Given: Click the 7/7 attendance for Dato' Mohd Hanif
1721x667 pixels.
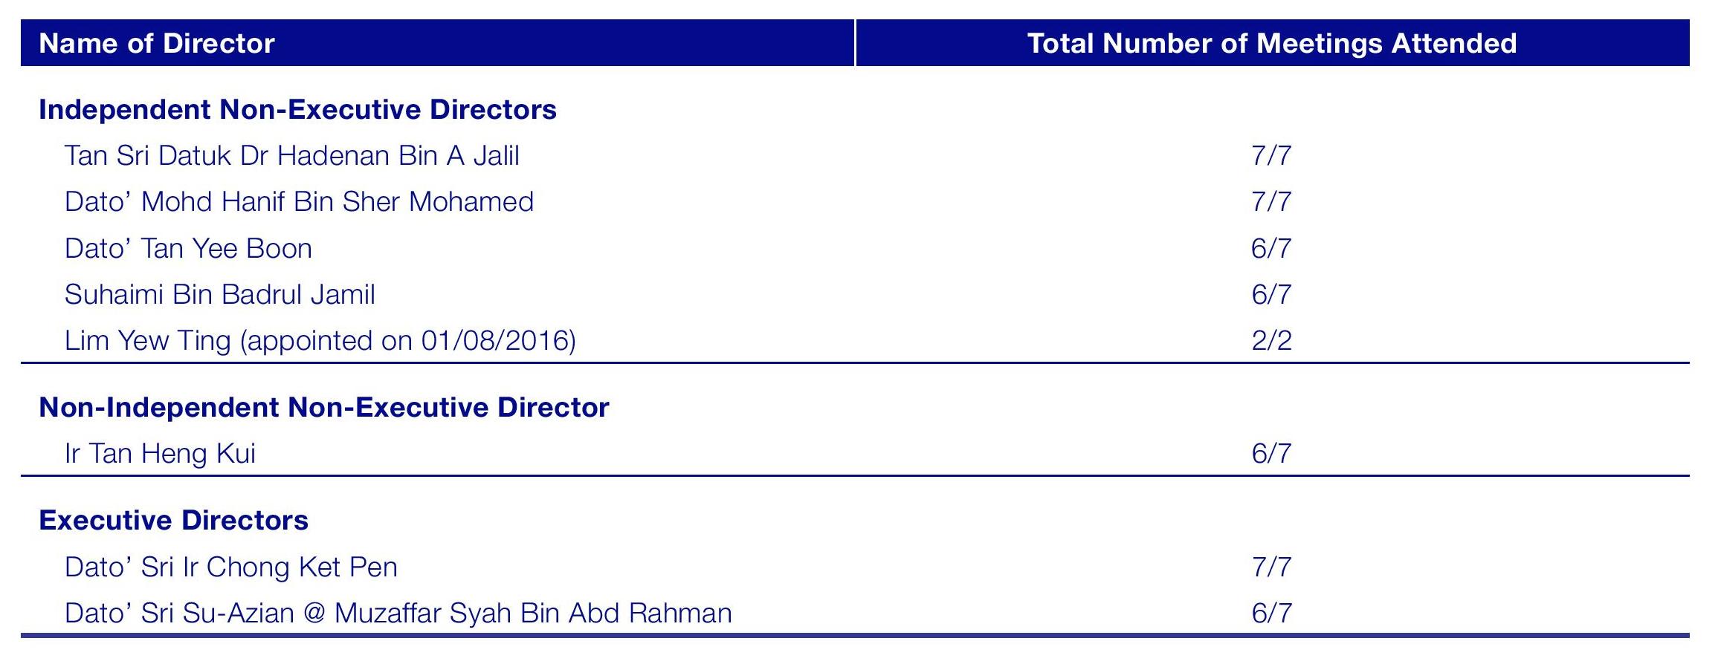Looking at the screenshot, I should tap(1271, 202).
